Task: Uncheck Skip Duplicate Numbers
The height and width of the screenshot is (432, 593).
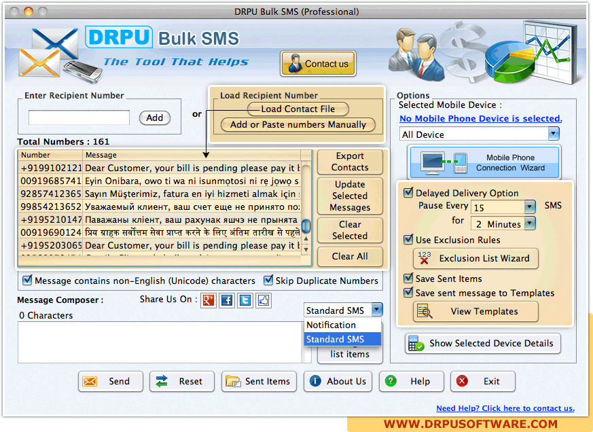Action: coord(269,281)
